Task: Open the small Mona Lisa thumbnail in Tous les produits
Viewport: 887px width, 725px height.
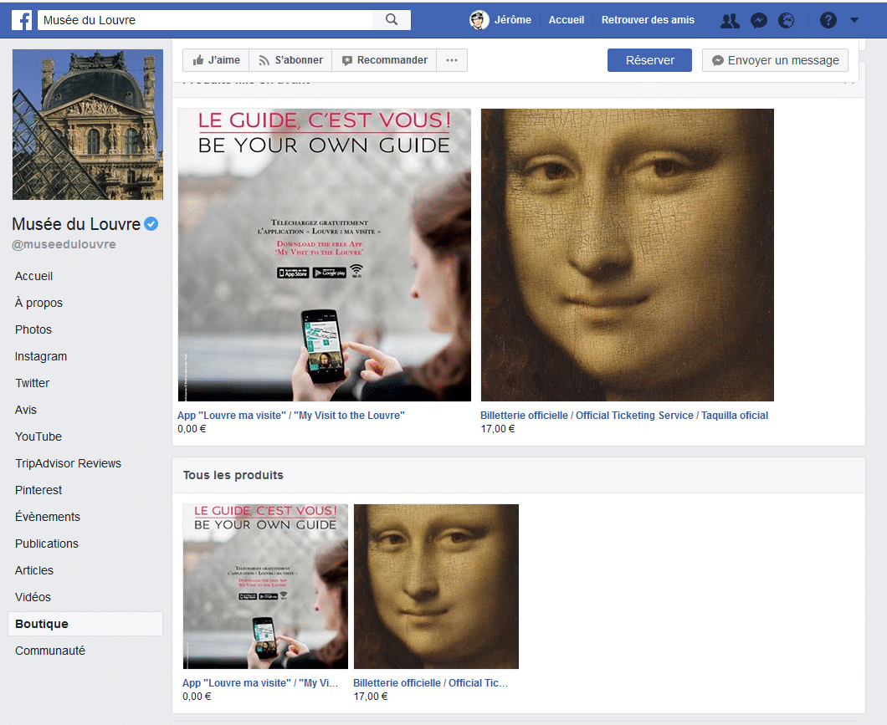Action: 436,586
